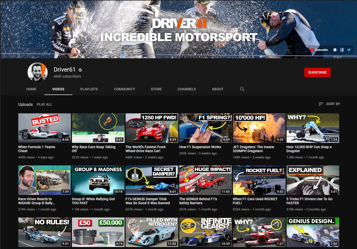Open the 7:27 'WHY?' Ferrari thumbnail
Image resolution: width=357 pixels, height=249 pixels.
pyautogui.click(x=259, y=232)
